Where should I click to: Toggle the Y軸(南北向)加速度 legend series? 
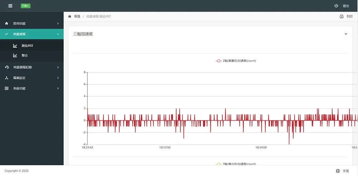[x=236, y=164]
